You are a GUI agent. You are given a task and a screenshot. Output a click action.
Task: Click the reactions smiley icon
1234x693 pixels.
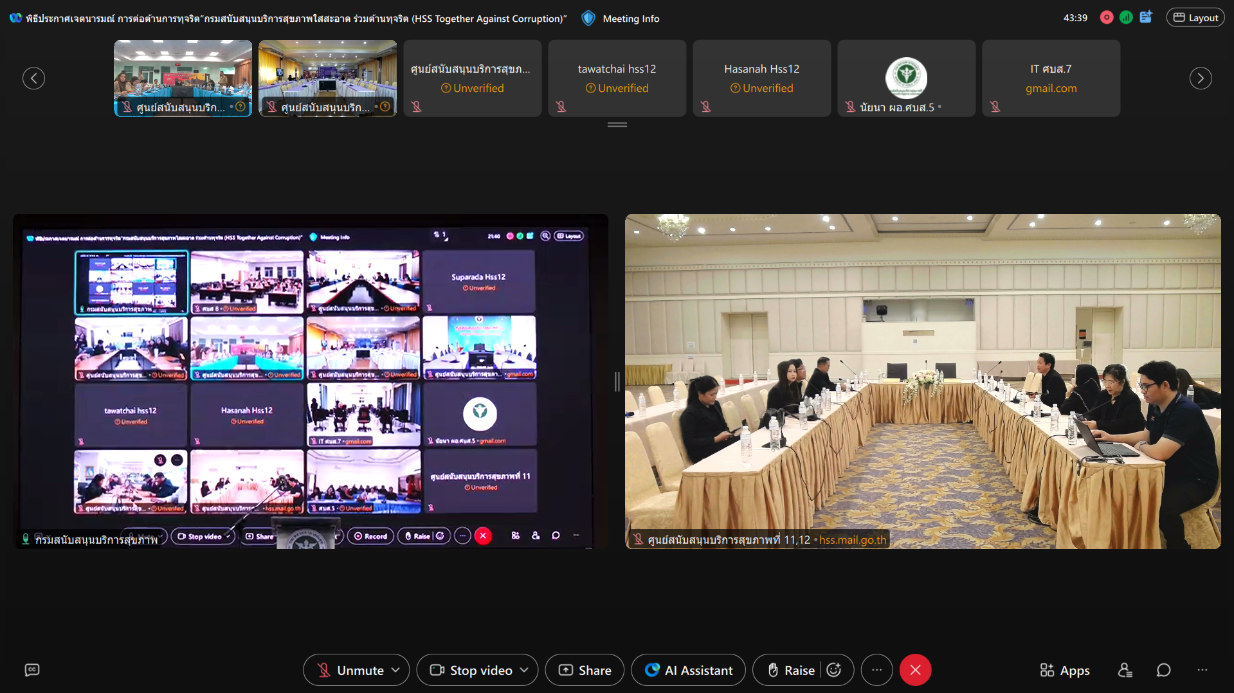834,670
